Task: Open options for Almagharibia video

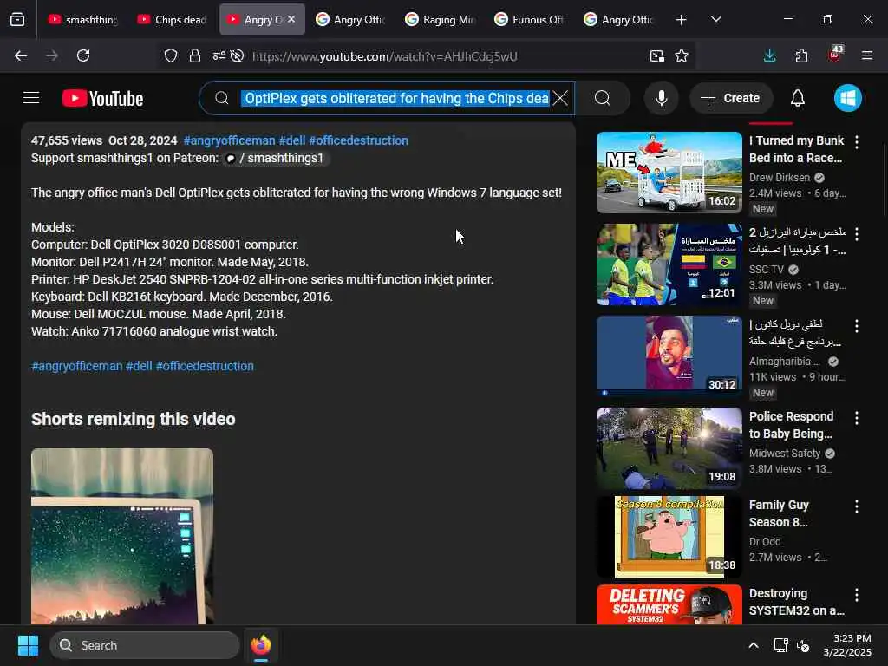Action: [x=856, y=326]
